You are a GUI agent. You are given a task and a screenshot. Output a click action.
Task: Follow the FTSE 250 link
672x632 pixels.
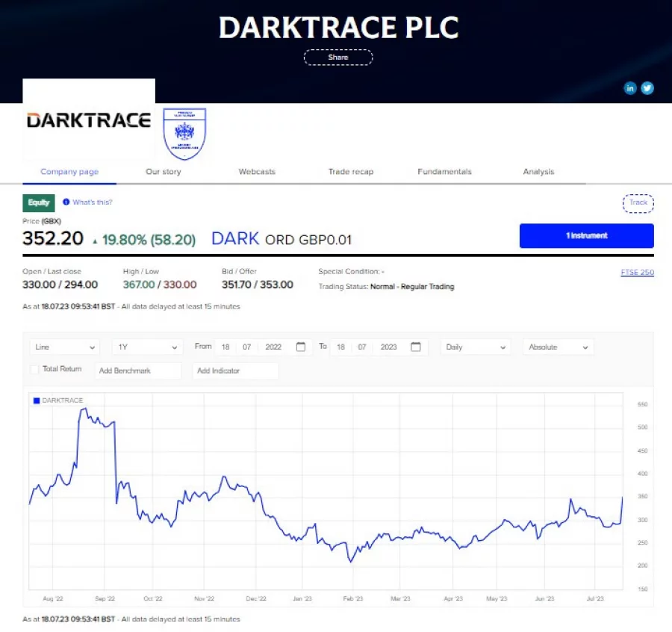click(x=637, y=273)
